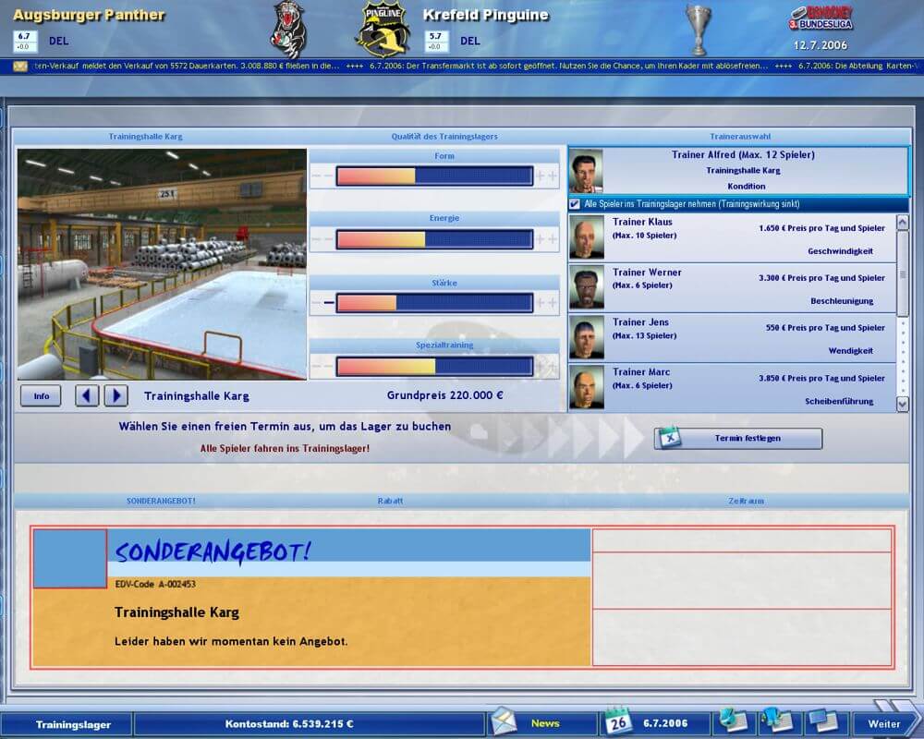Open the envelope icon beside the news ticker

point(20,66)
